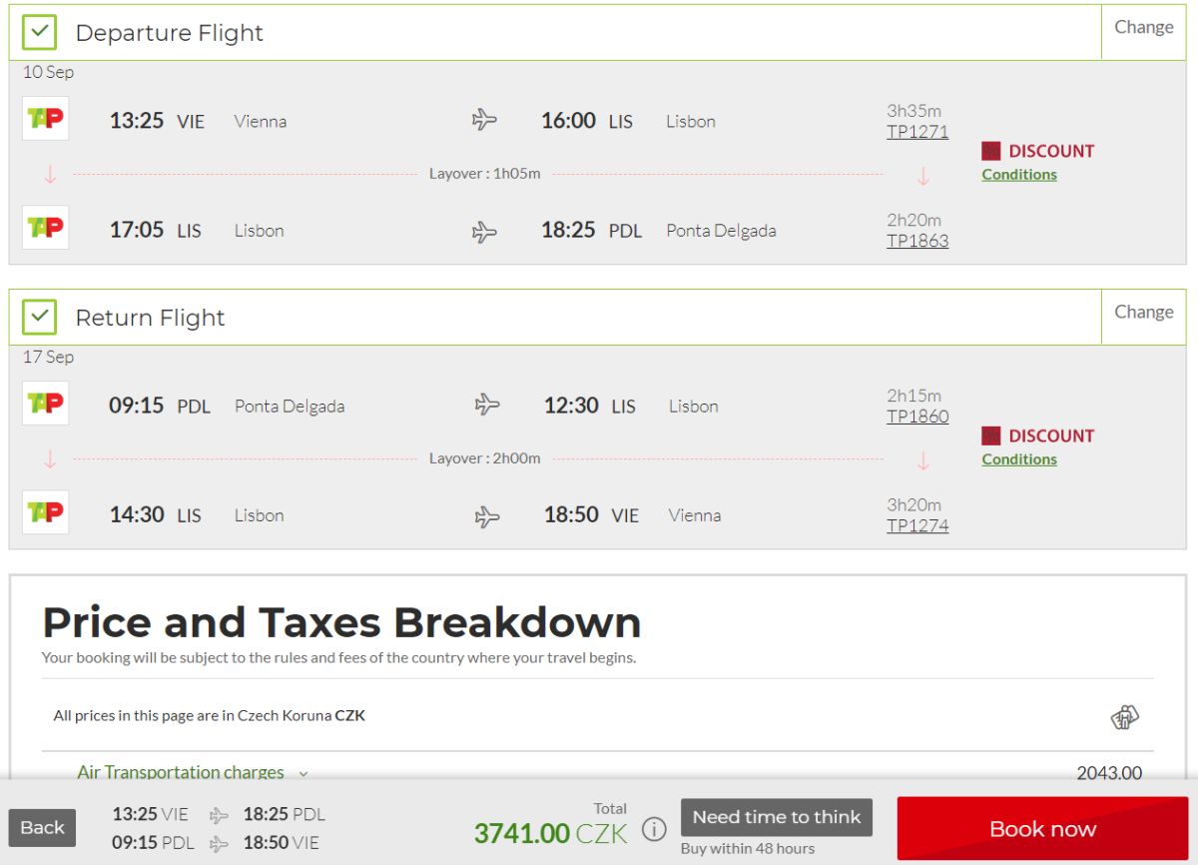Toggle the Return Flight checkbox

click(40, 318)
